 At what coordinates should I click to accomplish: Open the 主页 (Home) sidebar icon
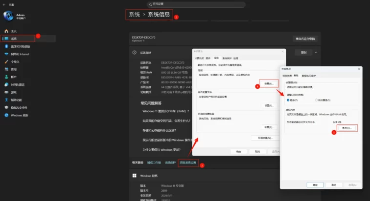pos(6,31)
